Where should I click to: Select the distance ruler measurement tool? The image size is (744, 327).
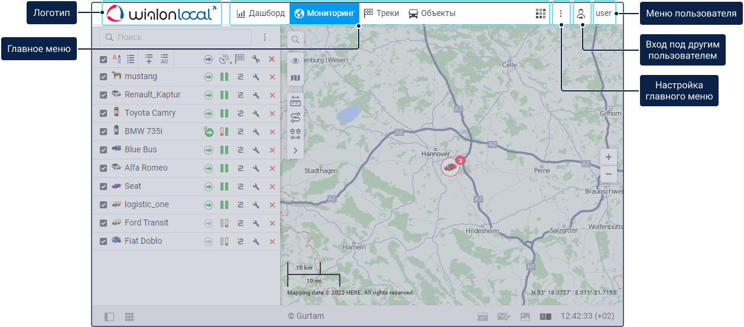295,102
